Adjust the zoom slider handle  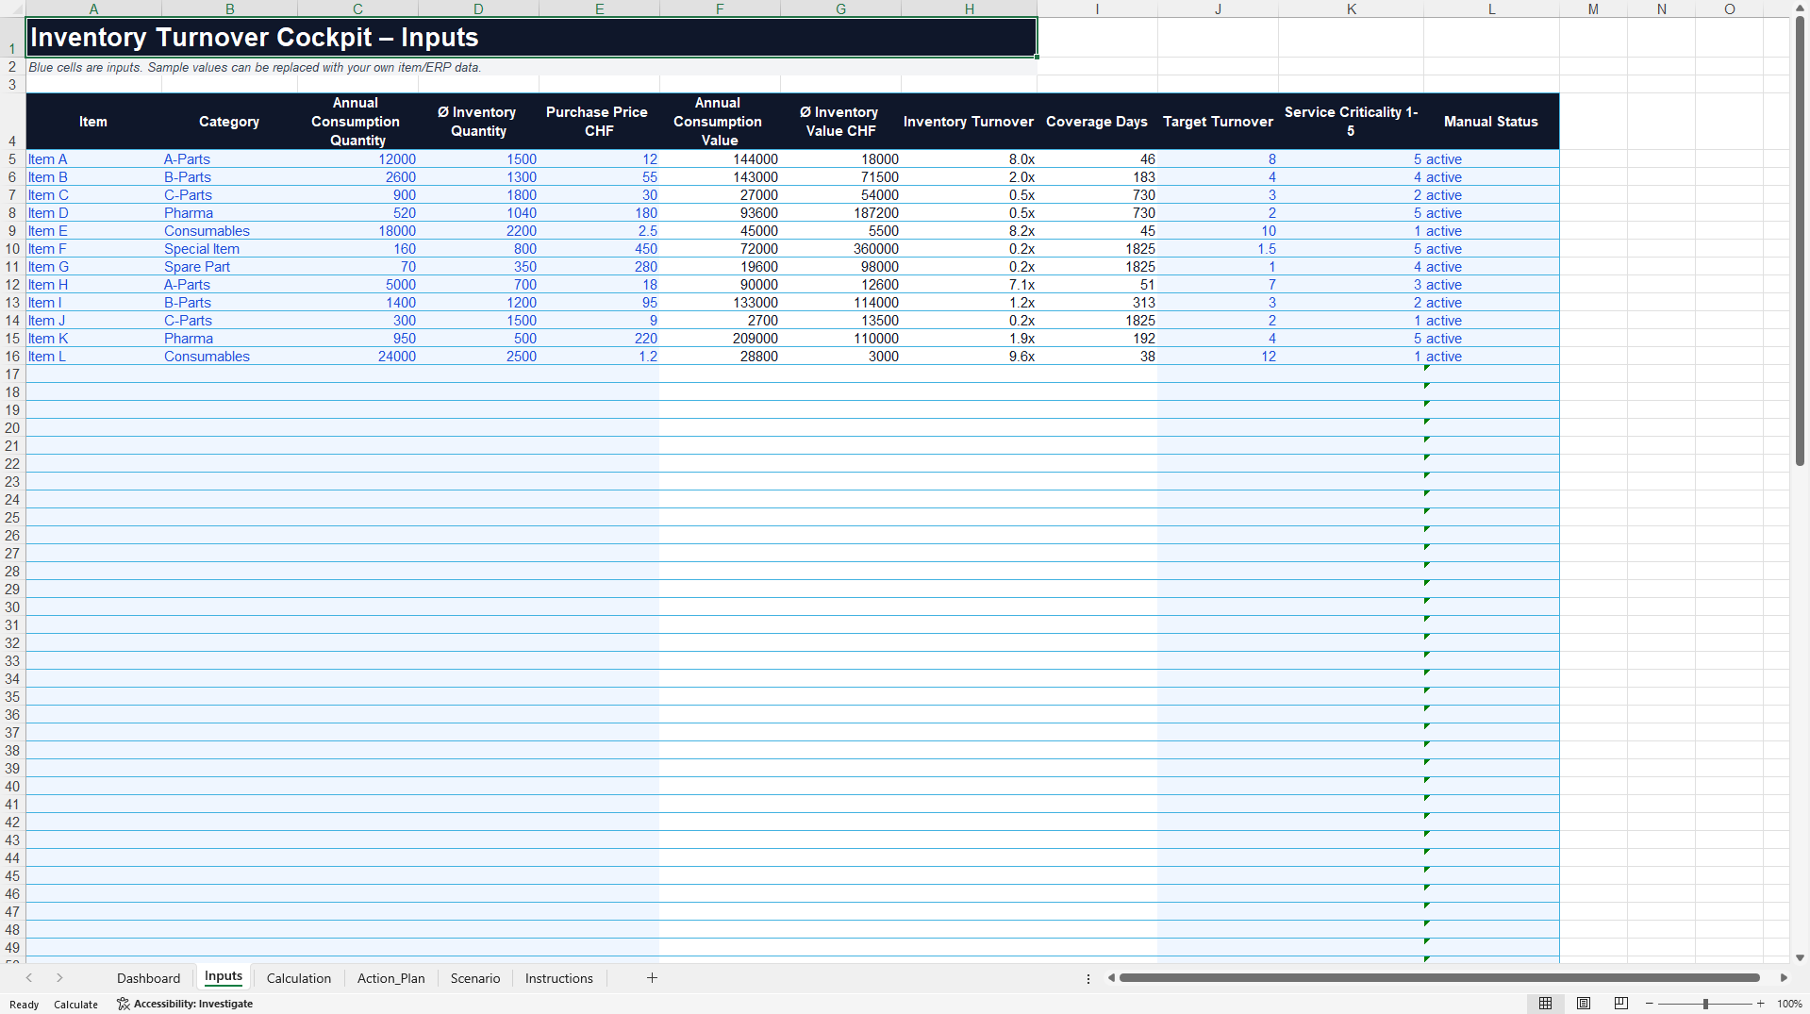tap(1705, 1004)
